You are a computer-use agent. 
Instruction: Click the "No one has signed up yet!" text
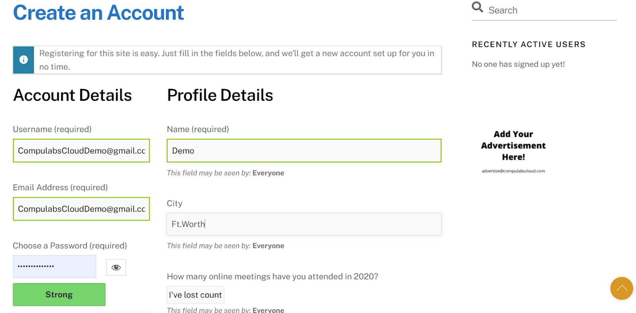(518, 64)
